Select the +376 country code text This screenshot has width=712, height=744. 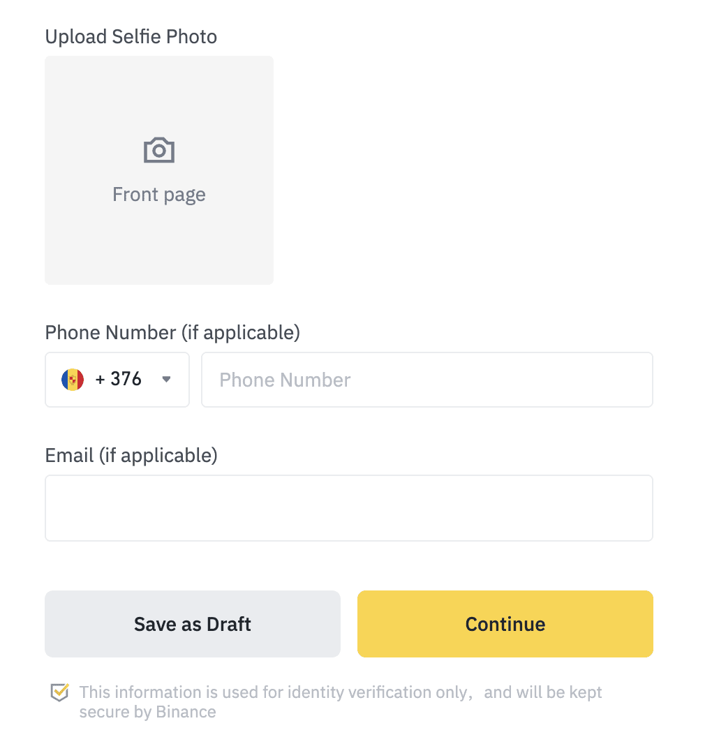click(119, 379)
